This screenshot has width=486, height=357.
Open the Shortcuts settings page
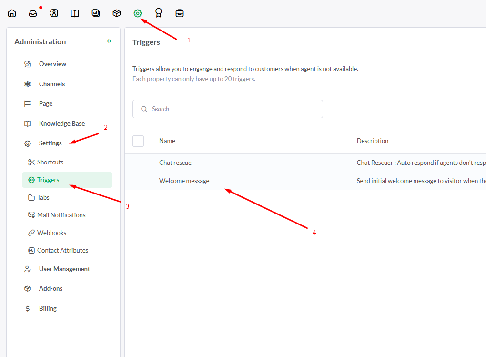[50, 162]
